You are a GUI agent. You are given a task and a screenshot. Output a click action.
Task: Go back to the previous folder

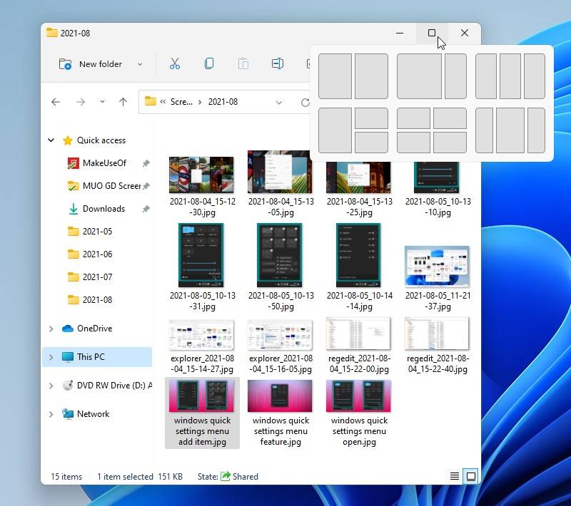coord(56,102)
